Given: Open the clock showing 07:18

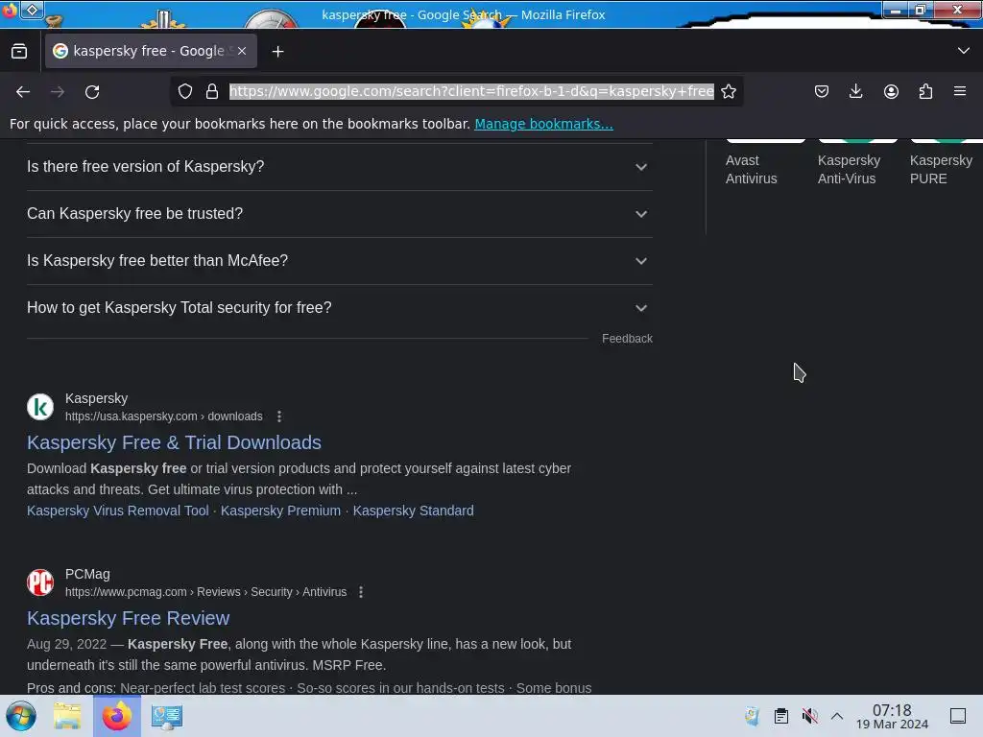Looking at the screenshot, I should pyautogui.click(x=892, y=716).
